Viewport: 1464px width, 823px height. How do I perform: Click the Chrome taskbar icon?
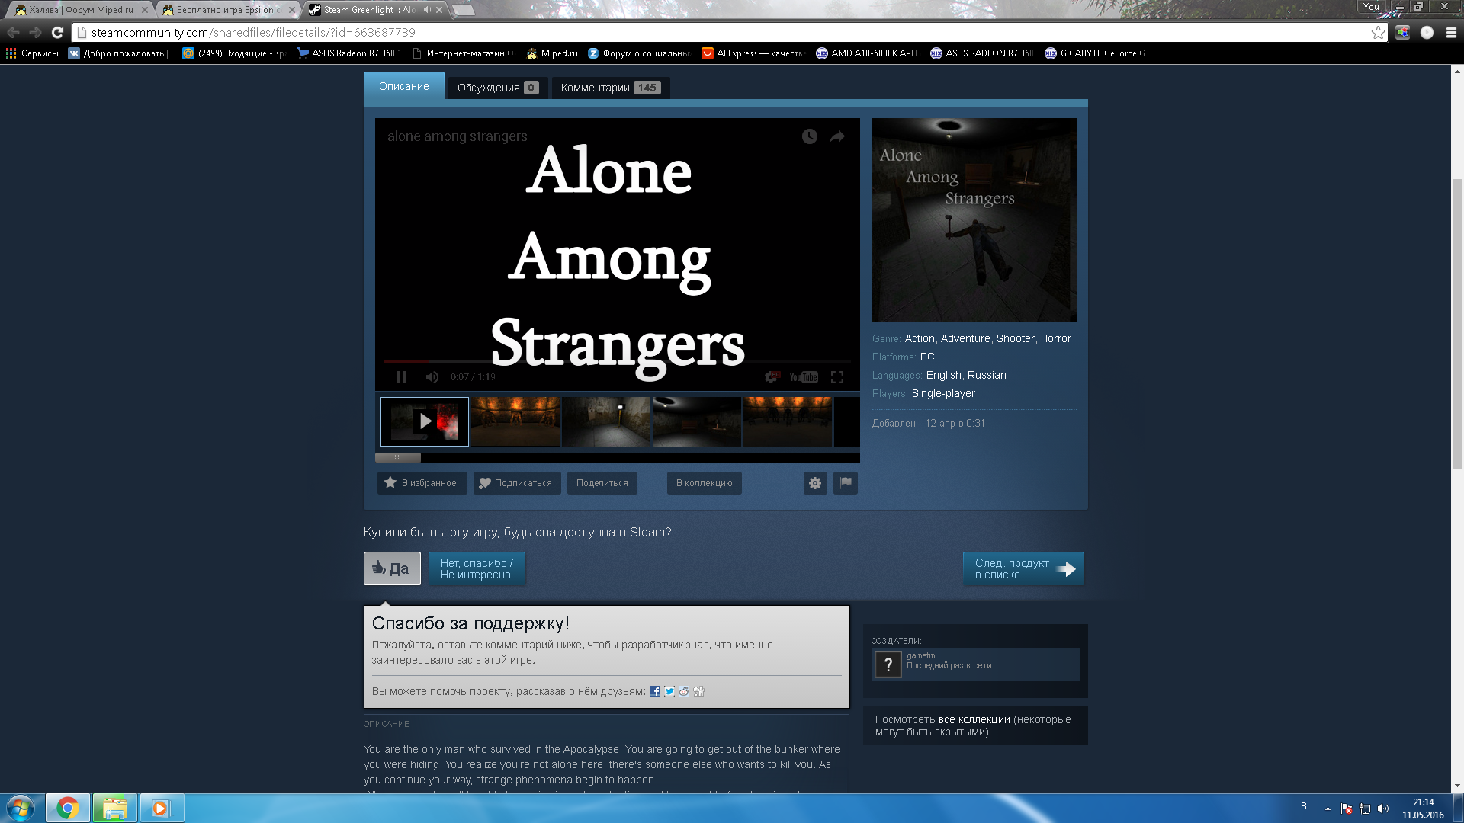[68, 808]
